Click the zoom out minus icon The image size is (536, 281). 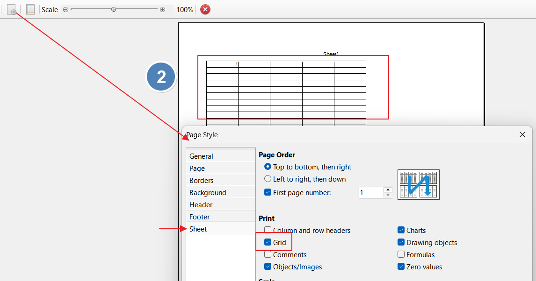(x=65, y=9)
